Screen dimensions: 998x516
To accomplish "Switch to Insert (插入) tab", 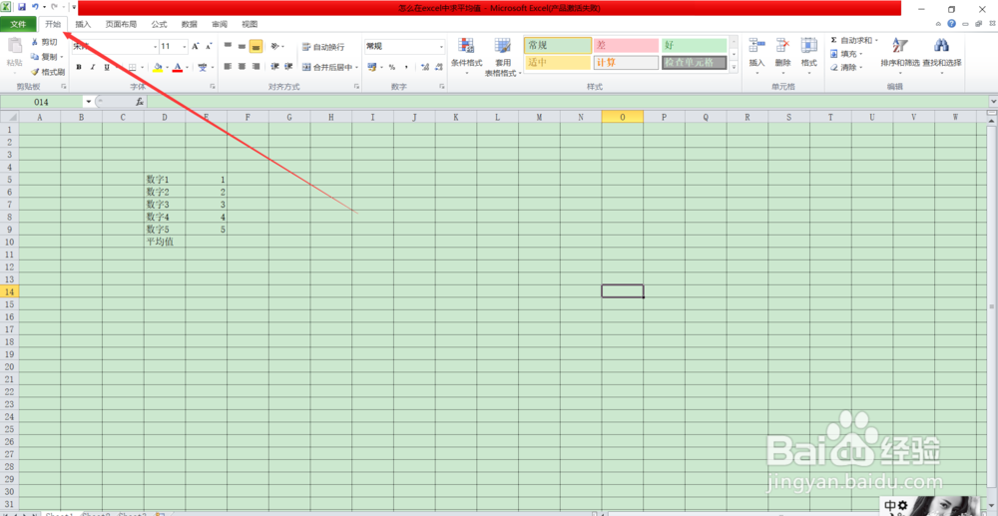I will [84, 24].
